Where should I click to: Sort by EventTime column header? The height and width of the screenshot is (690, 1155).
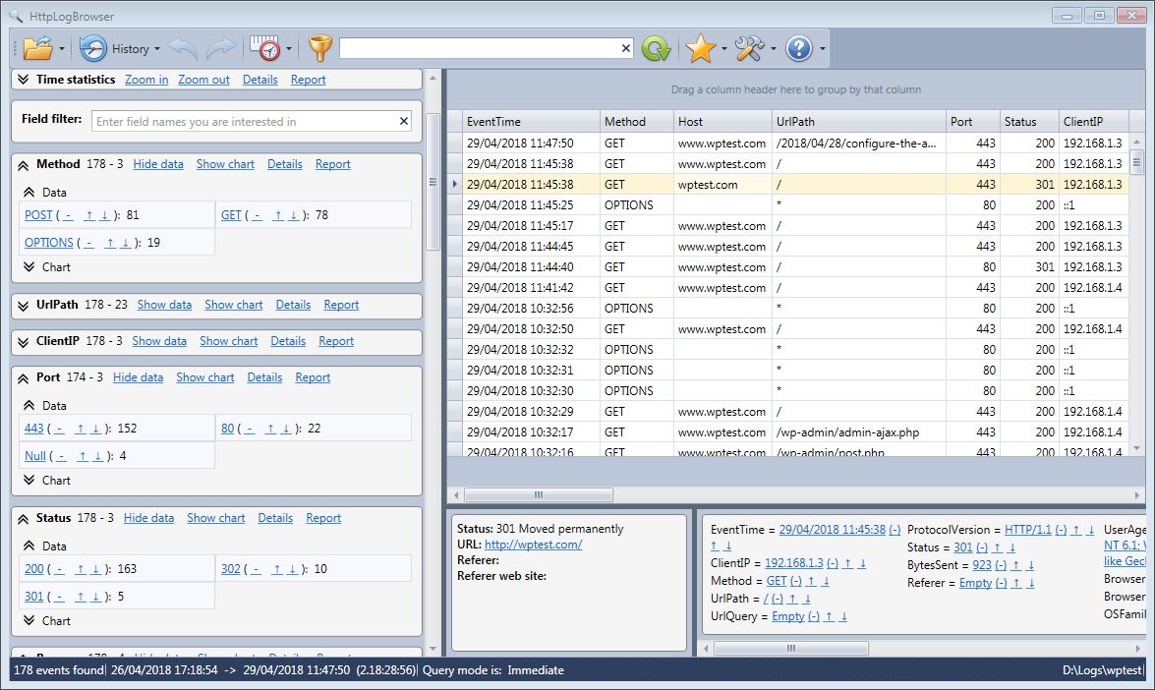[531, 122]
